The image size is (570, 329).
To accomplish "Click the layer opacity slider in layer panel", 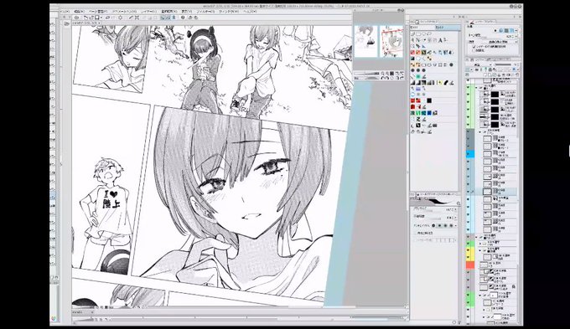I will (x=503, y=64).
